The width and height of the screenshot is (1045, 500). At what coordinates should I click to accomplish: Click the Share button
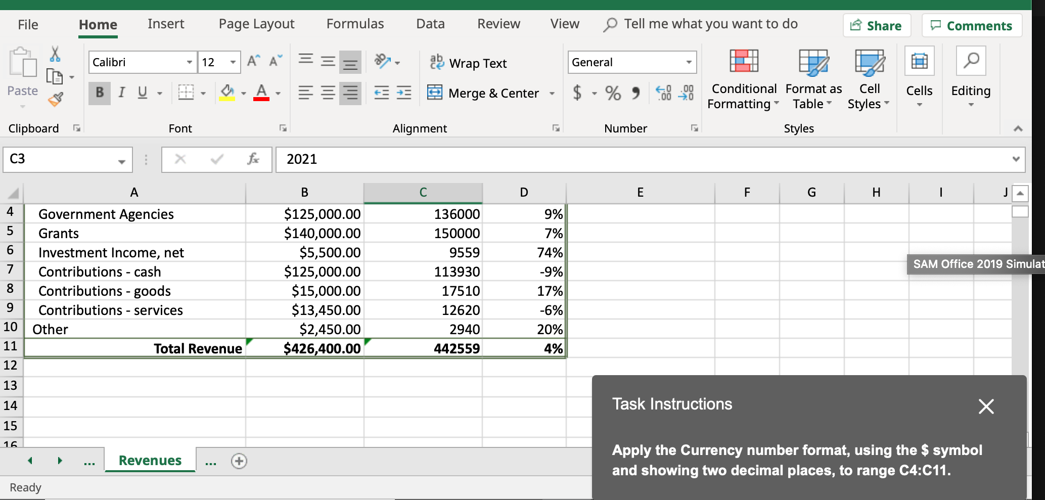877,25
